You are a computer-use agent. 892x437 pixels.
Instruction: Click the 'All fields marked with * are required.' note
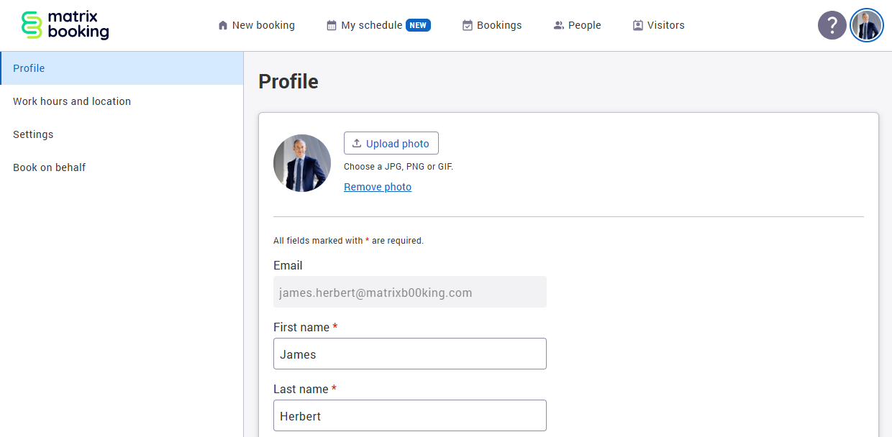(x=348, y=241)
